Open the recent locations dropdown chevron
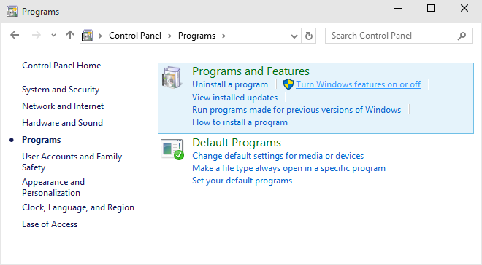Viewport: 482px width, 265px height. 53,36
